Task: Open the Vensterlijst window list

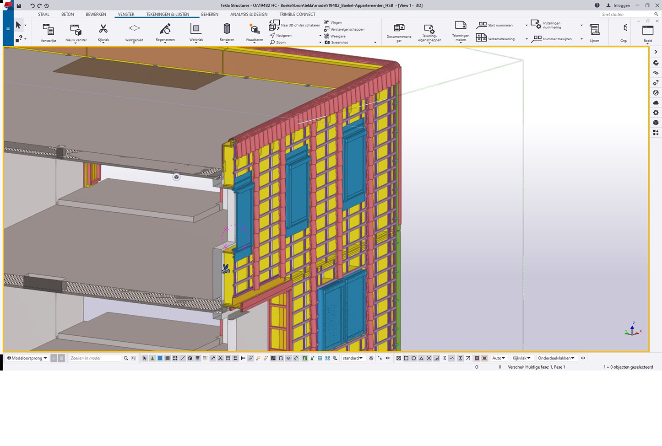Action: [48, 32]
